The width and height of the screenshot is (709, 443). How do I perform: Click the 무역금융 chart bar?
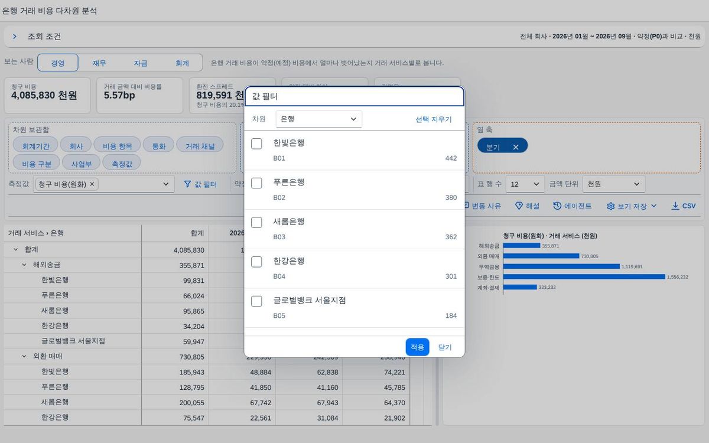click(x=561, y=266)
